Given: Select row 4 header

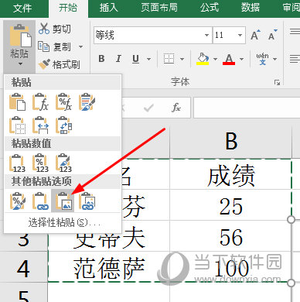Looking at the screenshot, I should (x=23, y=267).
